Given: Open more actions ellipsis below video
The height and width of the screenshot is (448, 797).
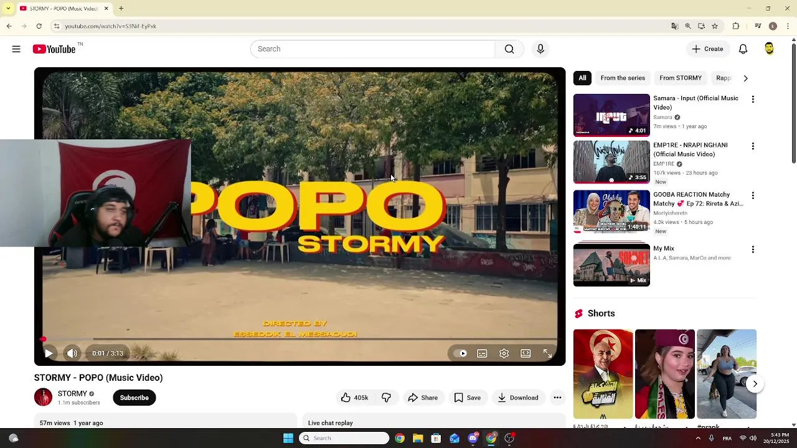Looking at the screenshot, I should 557,398.
